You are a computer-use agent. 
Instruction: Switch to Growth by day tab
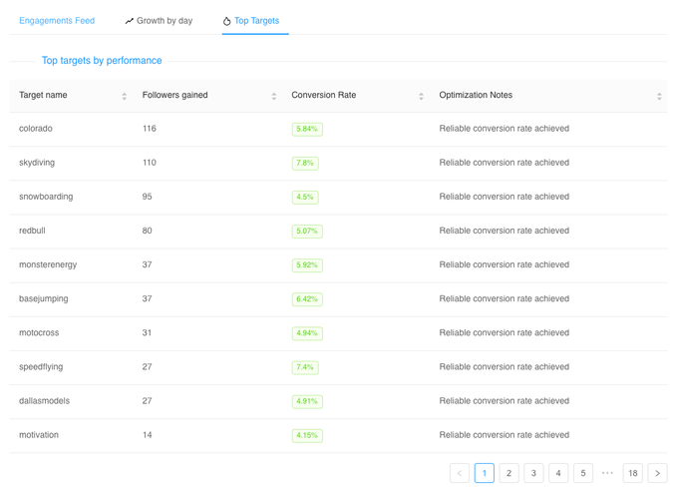coord(159,21)
